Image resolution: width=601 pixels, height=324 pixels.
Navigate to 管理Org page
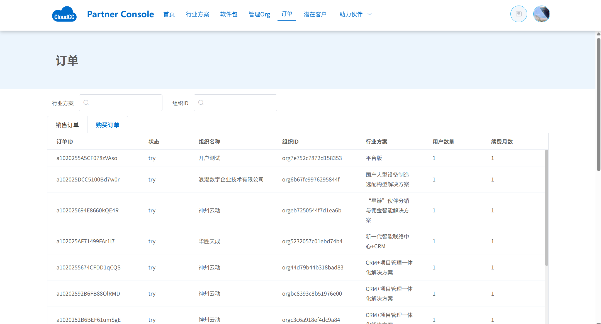tap(259, 14)
